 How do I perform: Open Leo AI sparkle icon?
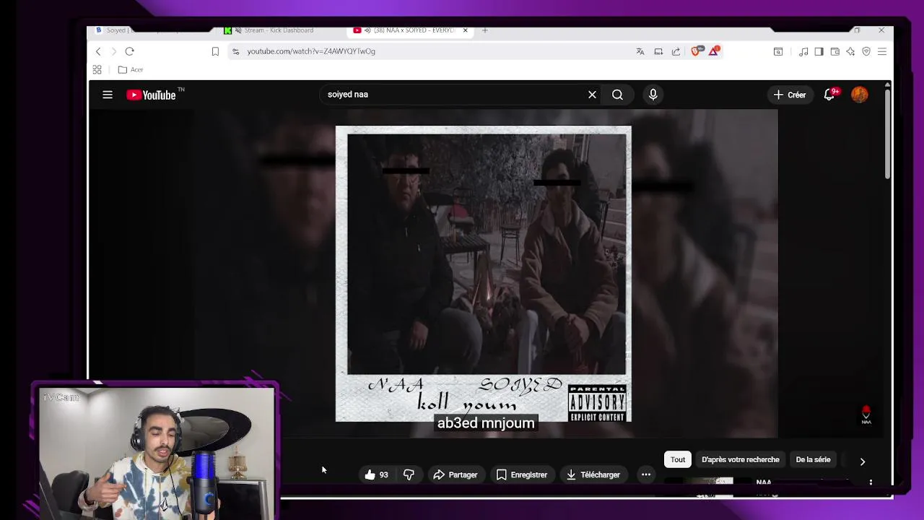point(850,51)
